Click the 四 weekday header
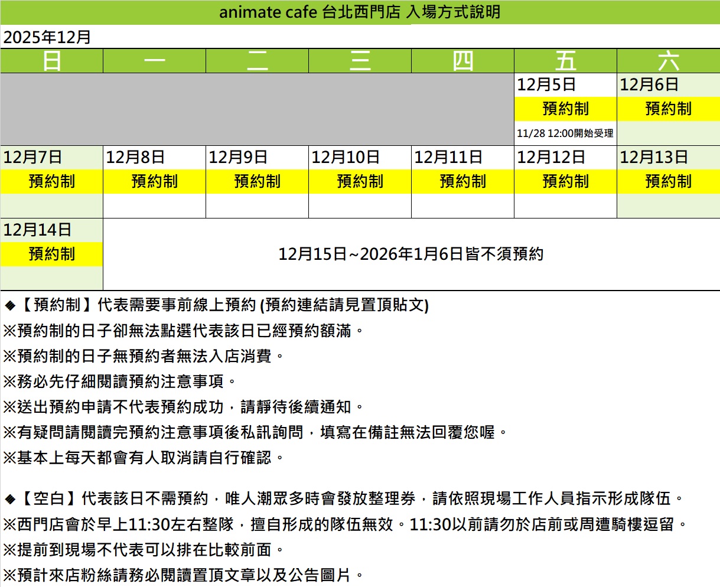This screenshot has height=587, width=720. [x=463, y=61]
